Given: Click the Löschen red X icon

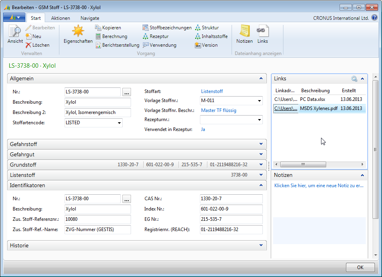Looking at the screenshot, I should point(29,45).
